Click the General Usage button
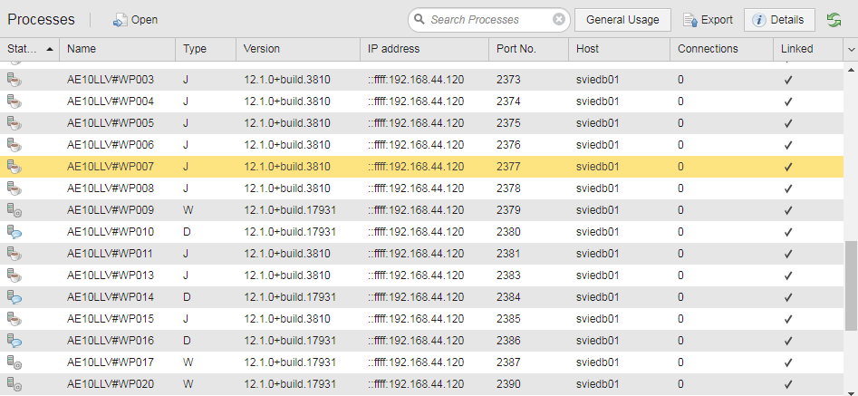Viewport: 858px width, 396px height. 622,20
